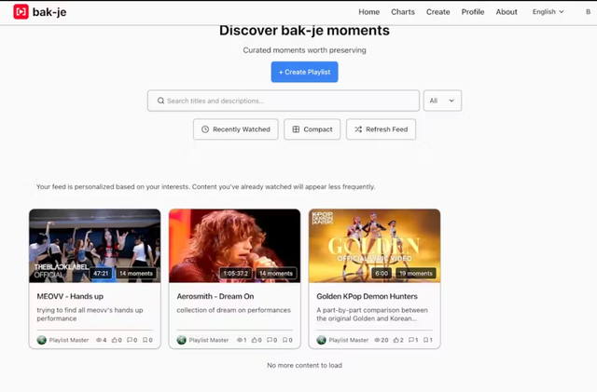This screenshot has height=392, width=597.
Task: Click 'No more content to load' text
Action: 305,365
